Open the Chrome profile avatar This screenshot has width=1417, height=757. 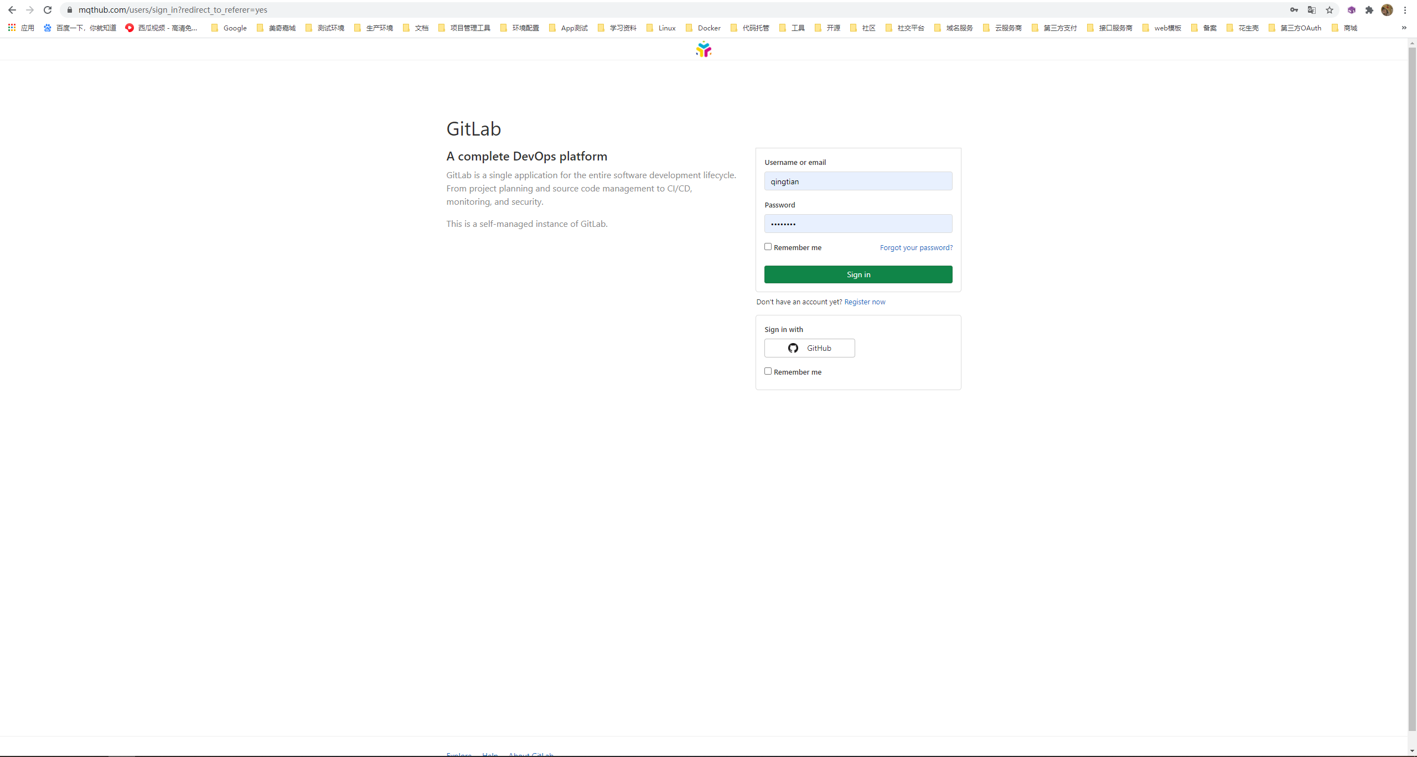[x=1387, y=10]
